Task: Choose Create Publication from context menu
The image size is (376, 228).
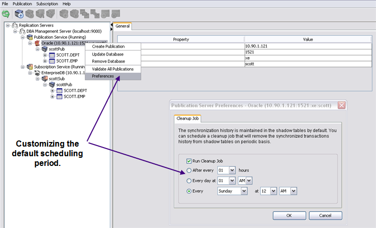Action: 113,46
